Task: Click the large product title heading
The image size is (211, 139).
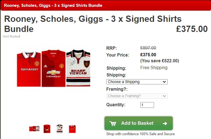Action: [93, 24]
